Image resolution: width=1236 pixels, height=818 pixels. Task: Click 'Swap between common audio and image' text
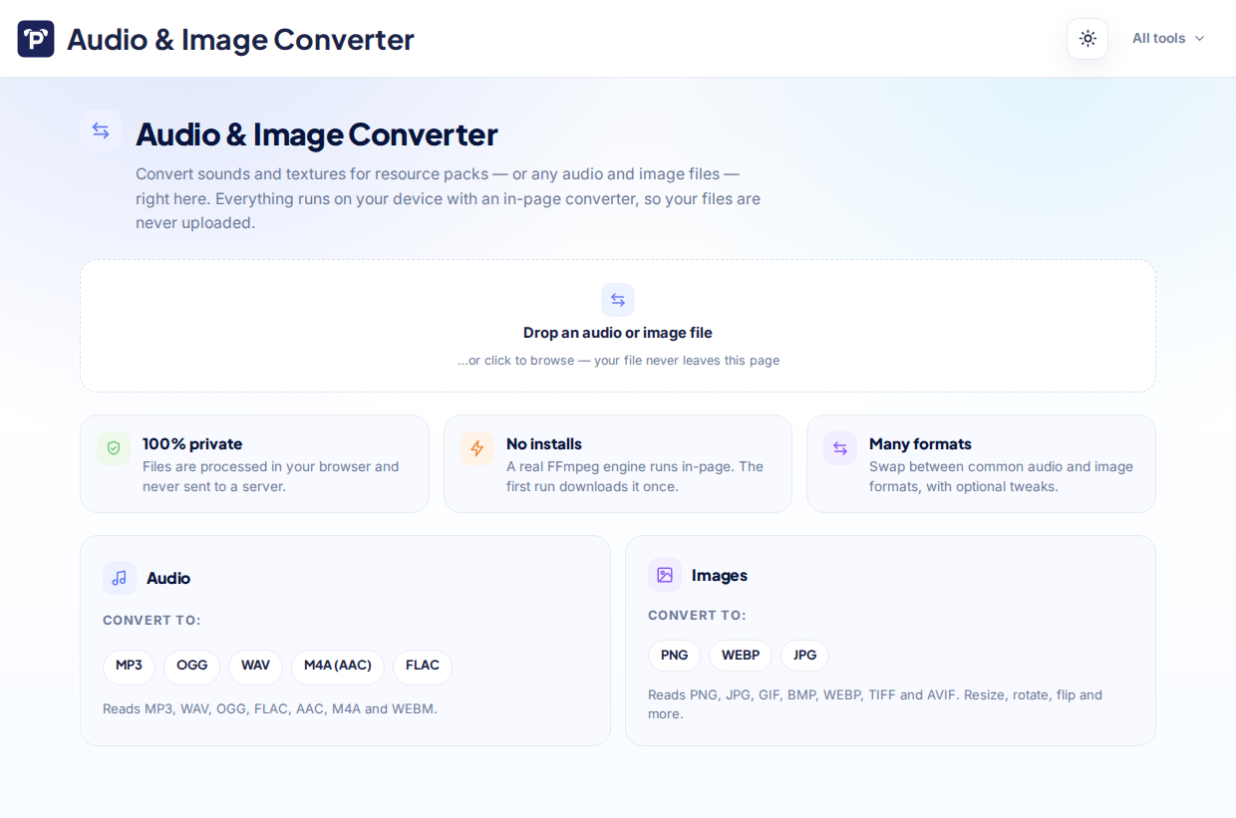(x=1001, y=476)
